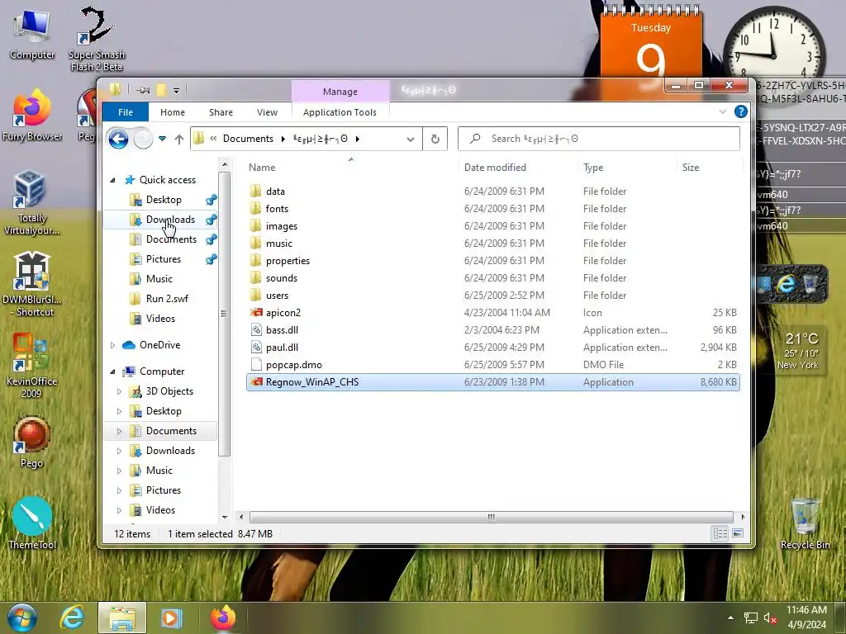
Task: Open Customize Quick Access Toolbar dropdown
Action: click(177, 91)
